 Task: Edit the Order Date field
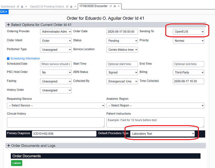click(x=122, y=32)
